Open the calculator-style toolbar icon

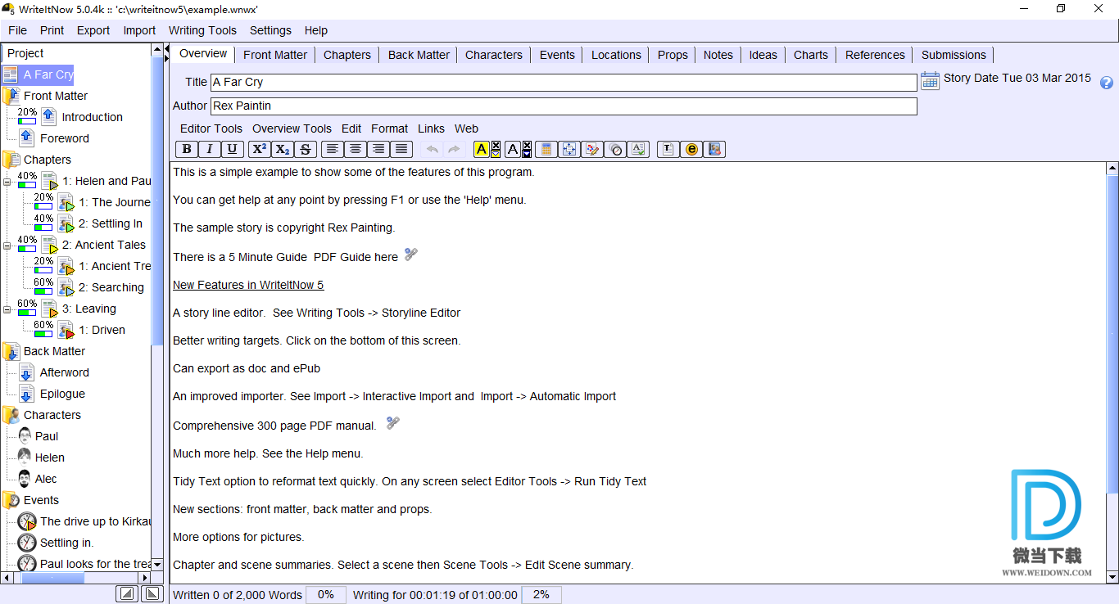[x=546, y=149]
